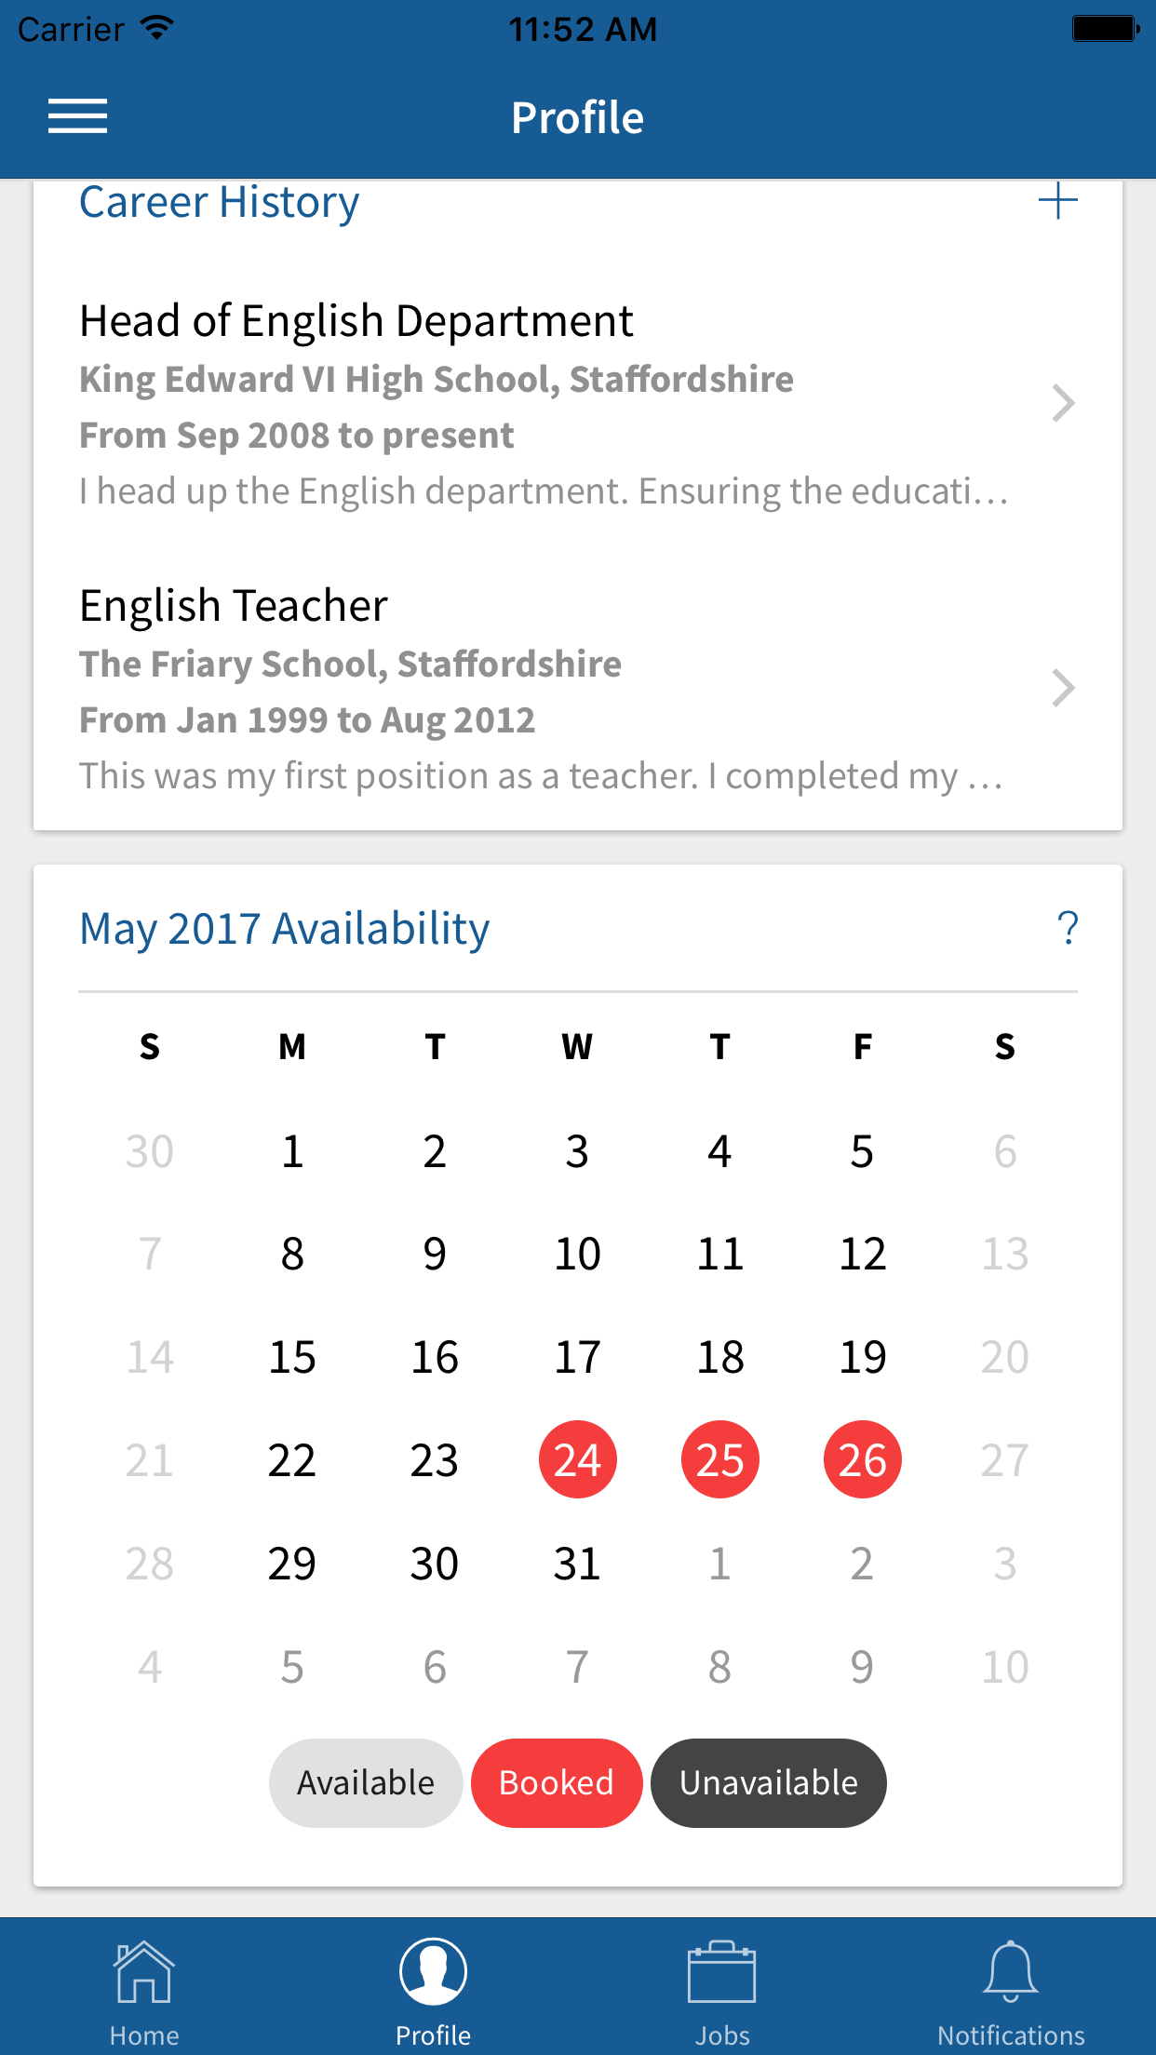Open the Jobs briefcase icon
Screen dimensions: 1156x2055
(x=721, y=1972)
